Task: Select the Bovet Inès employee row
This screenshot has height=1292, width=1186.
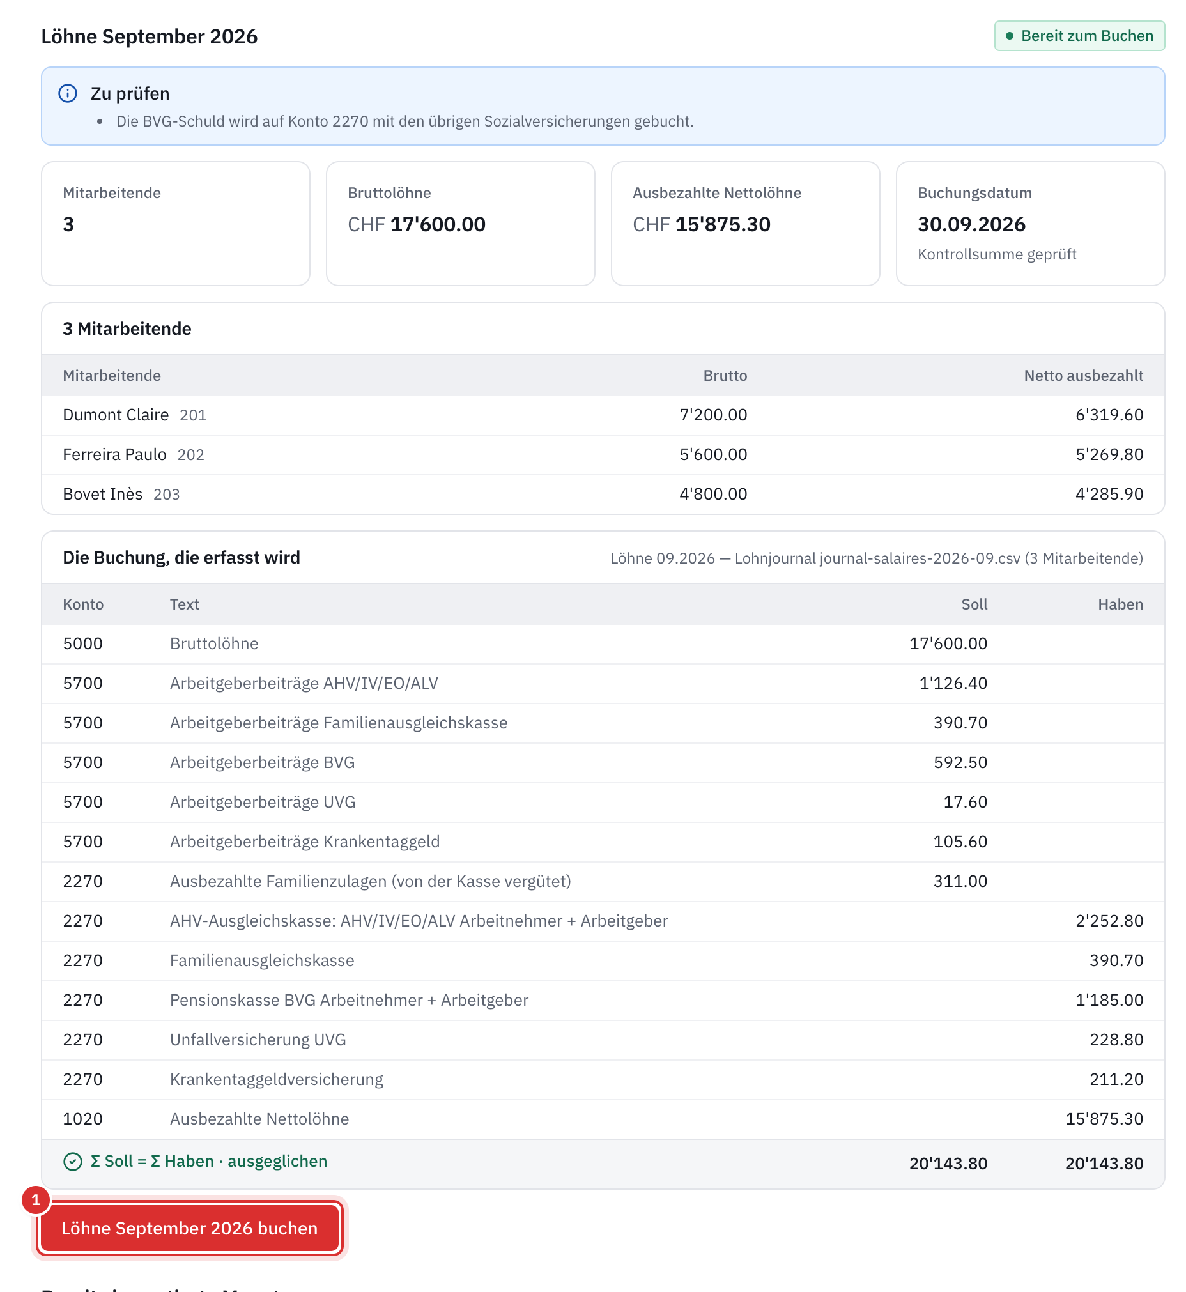Action: pyautogui.click(x=603, y=494)
